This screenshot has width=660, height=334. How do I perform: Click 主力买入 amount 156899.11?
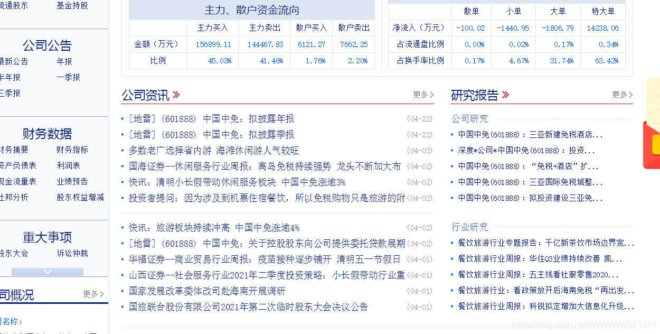pyautogui.click(x=213, y=45)
